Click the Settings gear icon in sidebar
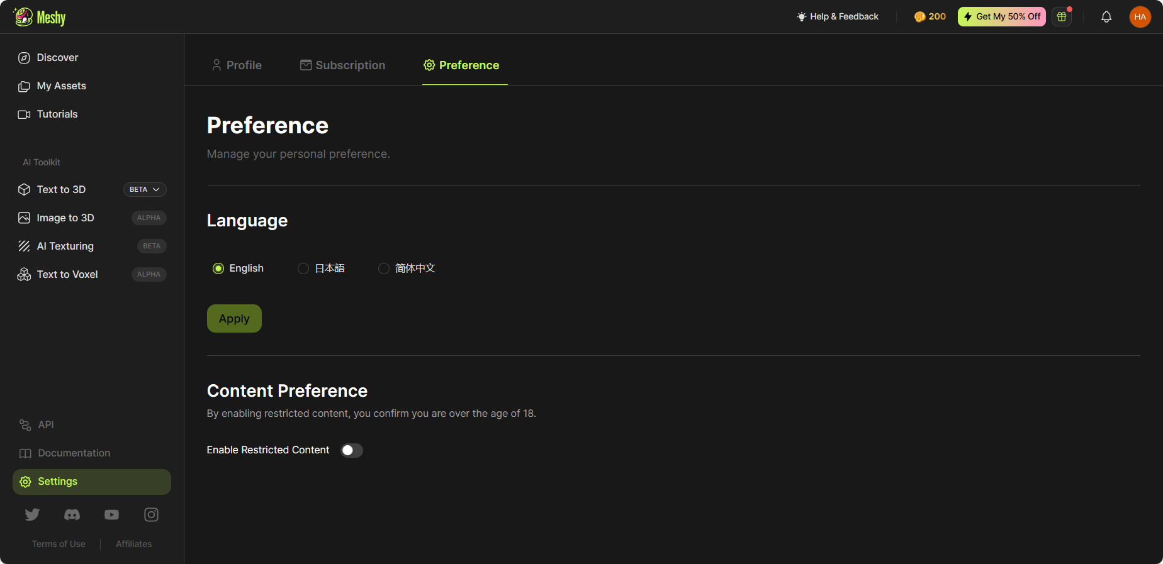Viewport: 1163px width, 564px height. coord(25,482)
